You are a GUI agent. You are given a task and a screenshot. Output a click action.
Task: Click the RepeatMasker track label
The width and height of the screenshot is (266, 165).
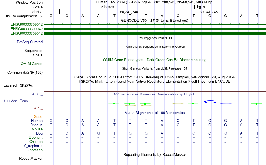[x=31, y=159]
